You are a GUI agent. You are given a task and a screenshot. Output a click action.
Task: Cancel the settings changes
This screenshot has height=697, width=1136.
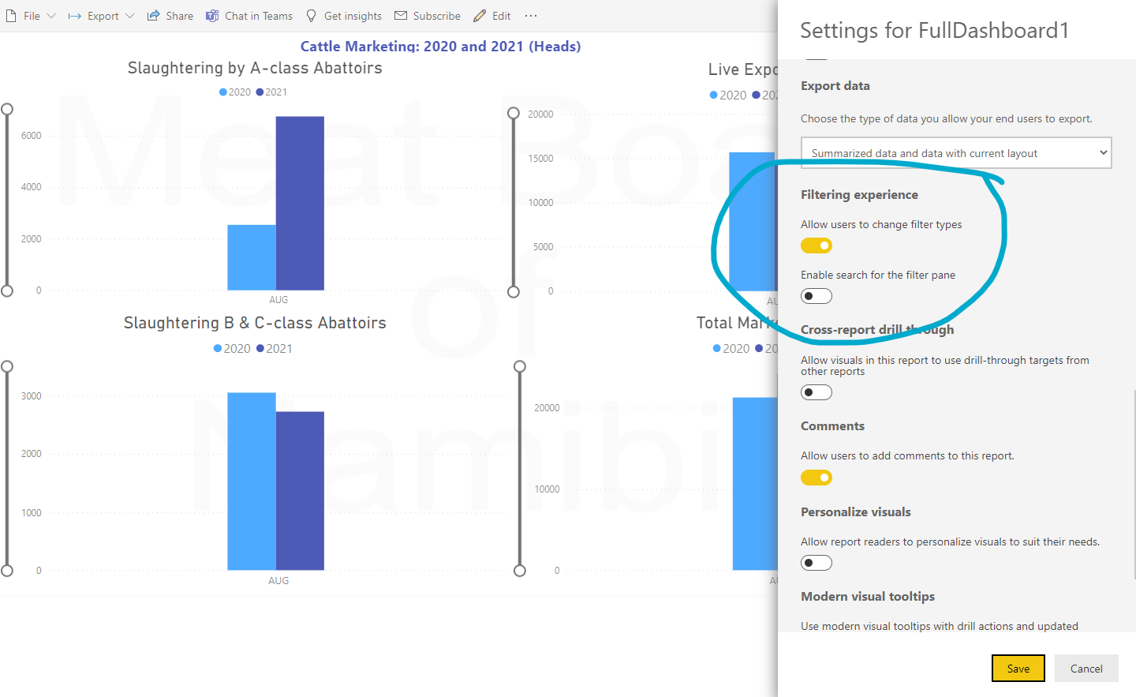pyautogui.click(x=1086, y=669)
